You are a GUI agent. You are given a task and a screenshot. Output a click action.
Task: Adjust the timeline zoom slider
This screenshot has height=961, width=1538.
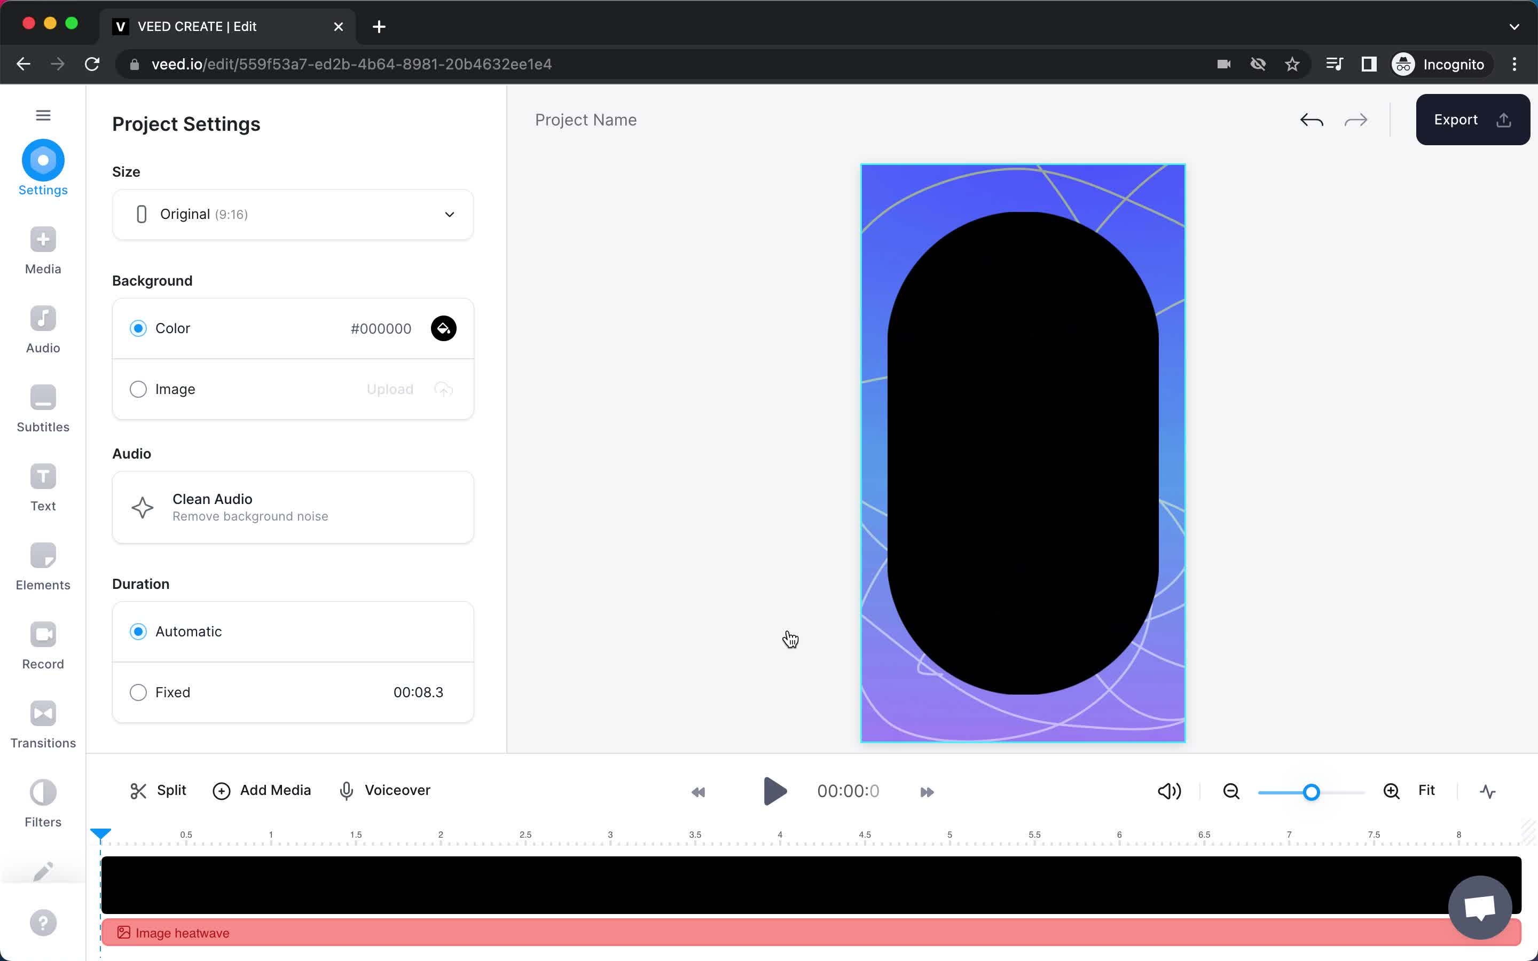[1311, 792]
